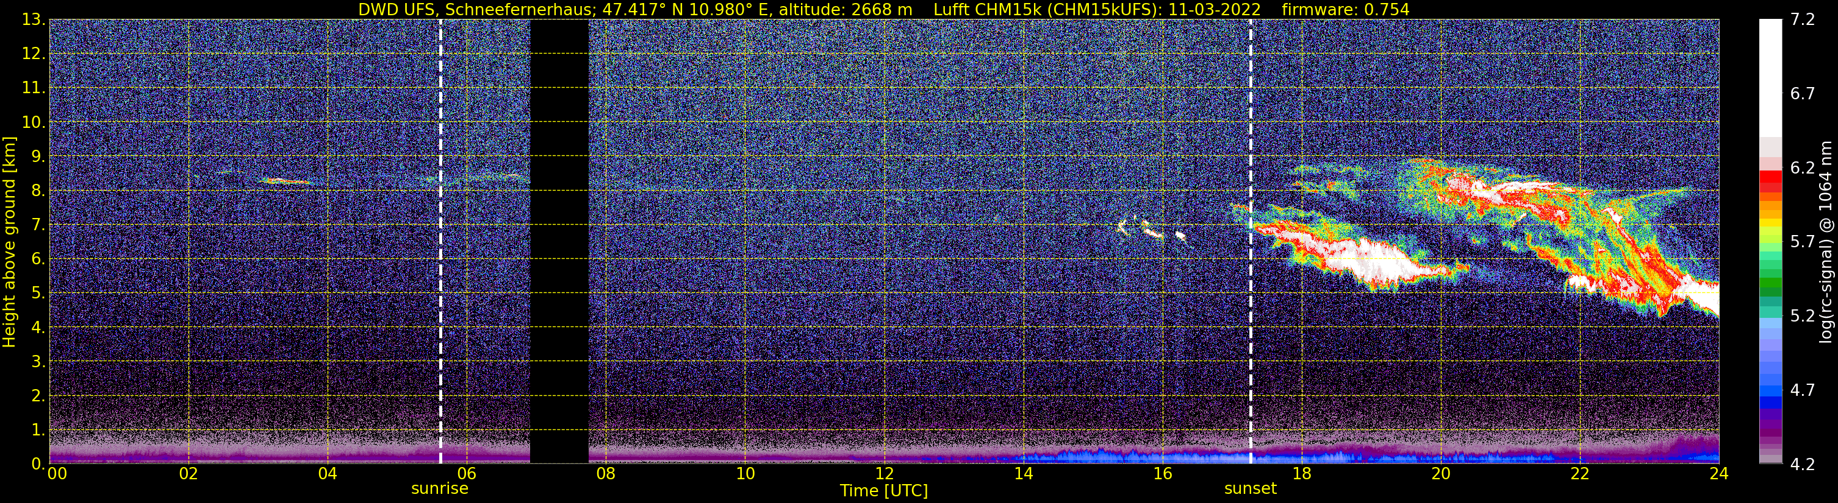Click the height axis tick label '1.'
Viewport: 1838px width, 503px height.
pyautogui.click(x=38, y=431)
